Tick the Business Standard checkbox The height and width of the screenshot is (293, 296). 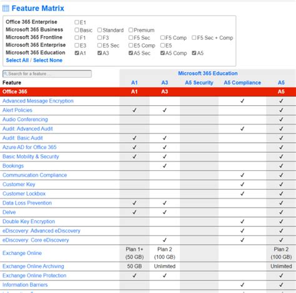pyautogui.click(x=100, y=30)
